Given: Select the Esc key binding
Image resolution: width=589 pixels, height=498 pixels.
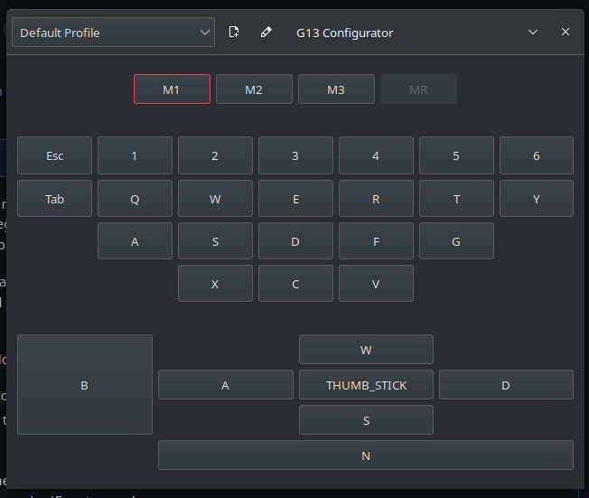Looking at the screenshot, I should (54, 155).
